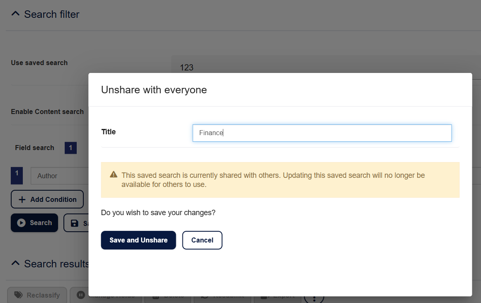Click the Enable Content search label
This screenshot has height=303, width=481.
tap(47, 112)
